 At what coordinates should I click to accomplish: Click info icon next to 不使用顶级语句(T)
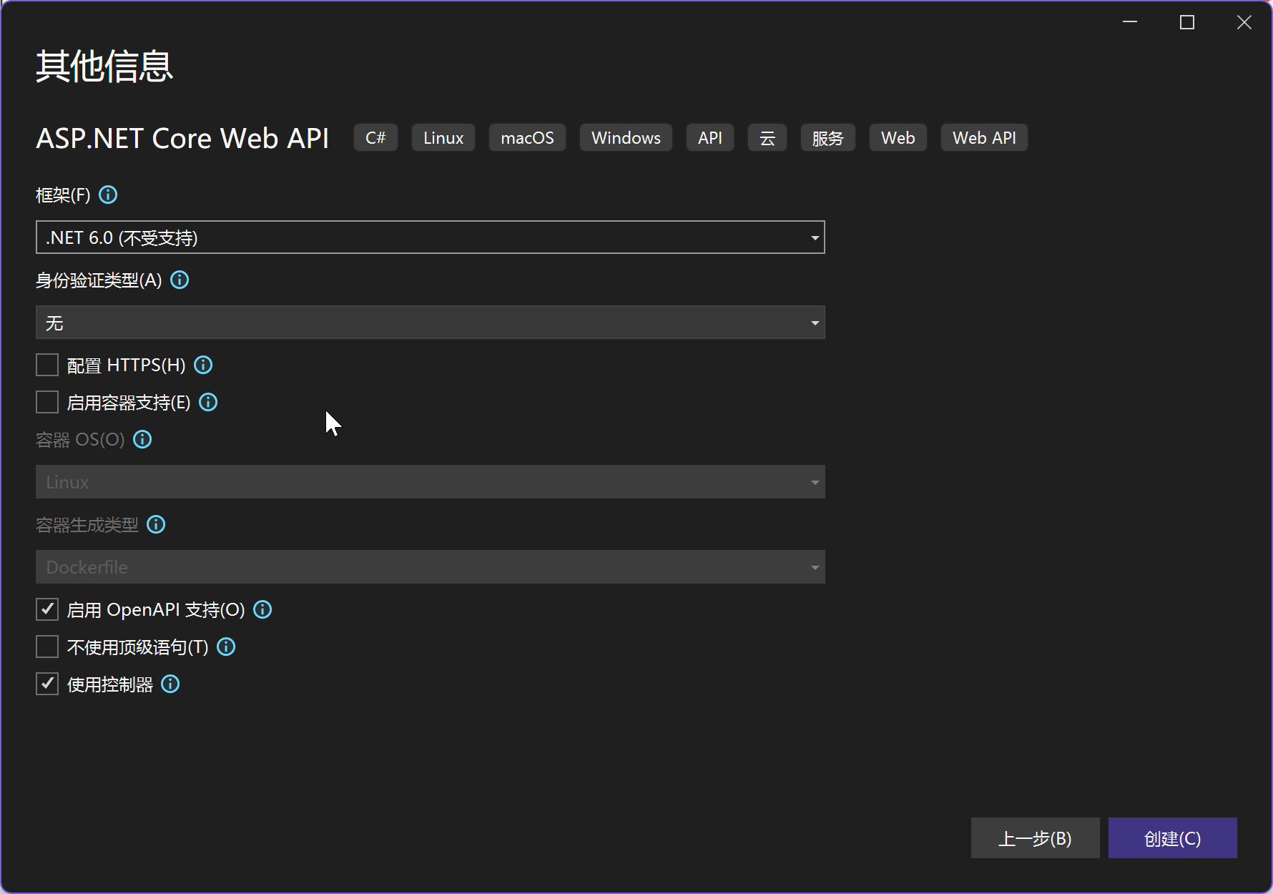pyautogui.click(x=226, y=647)
